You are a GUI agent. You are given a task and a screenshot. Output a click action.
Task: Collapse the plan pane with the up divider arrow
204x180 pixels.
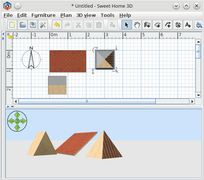8,107
